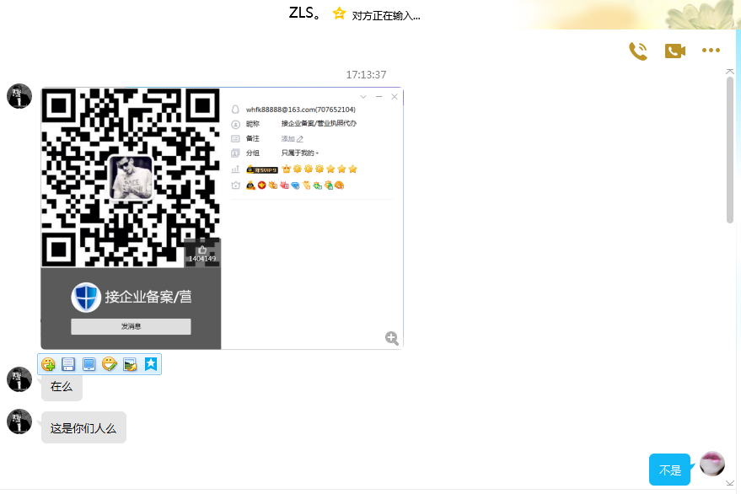The width and height of the screenshot is (741, 494).
Task: Click the 17:13:37 timestamp
Action: pyautogui.click(x=366, y=75)
